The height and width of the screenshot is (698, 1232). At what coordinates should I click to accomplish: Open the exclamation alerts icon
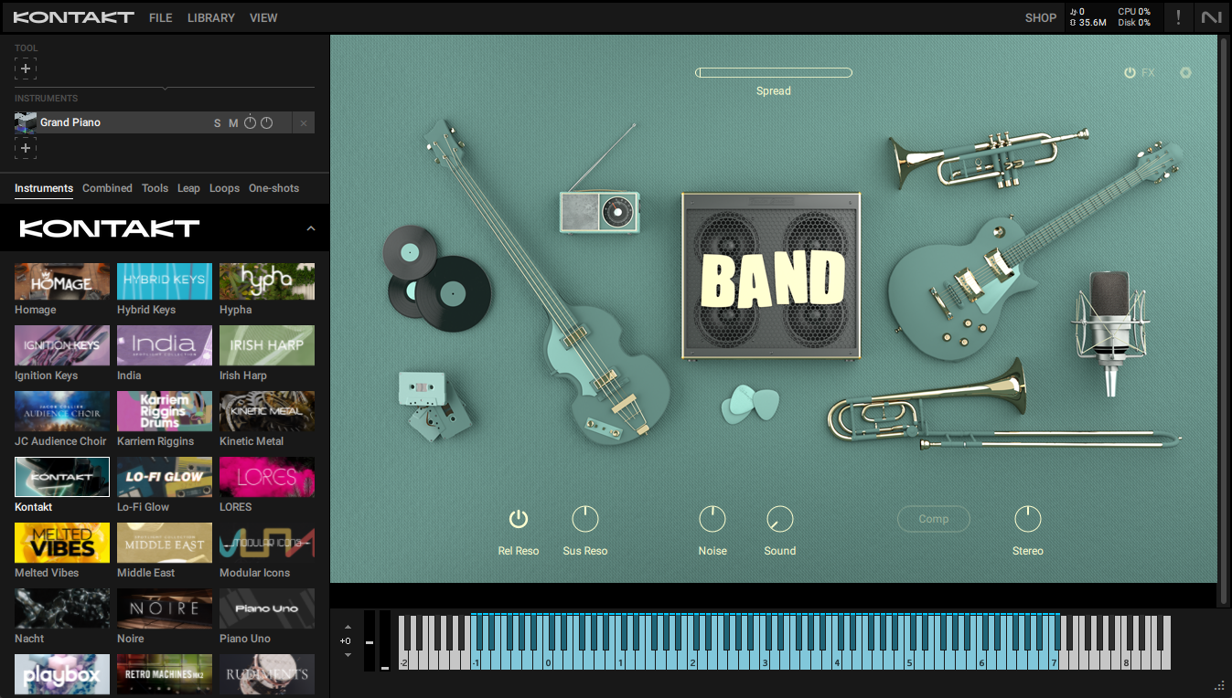click(1178, 17)
